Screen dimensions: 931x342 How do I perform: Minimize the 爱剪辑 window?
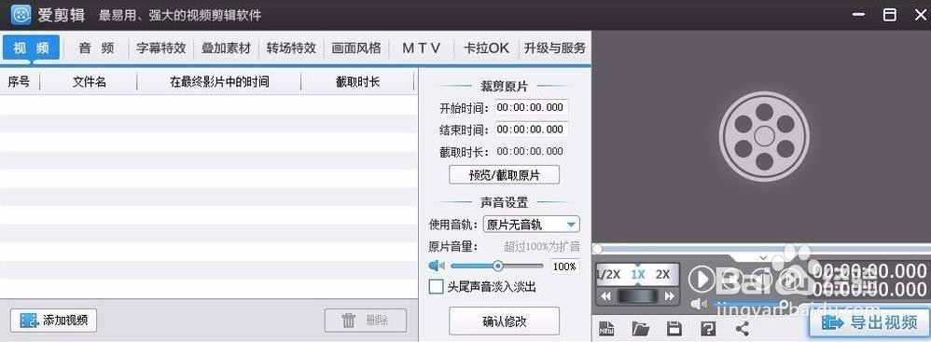click(x=858, y=15)
